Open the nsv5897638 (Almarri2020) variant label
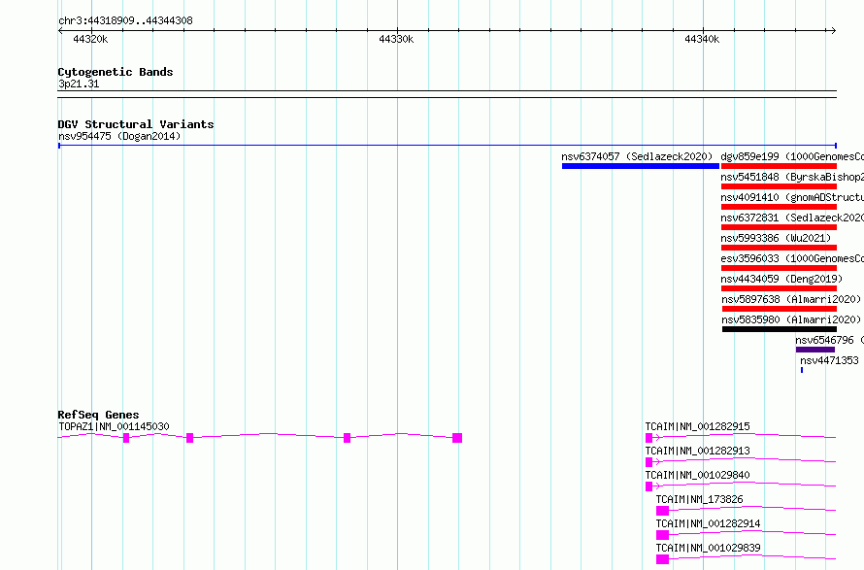864x570 pixels. (x=791, y=299)
